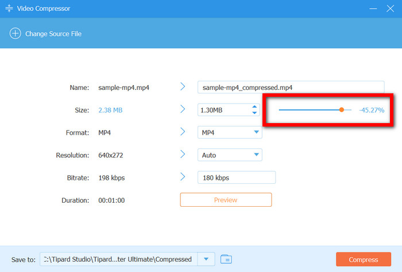Screen dimensions: 402x272
Task: Click the output file name field
Action: (290, 87)
